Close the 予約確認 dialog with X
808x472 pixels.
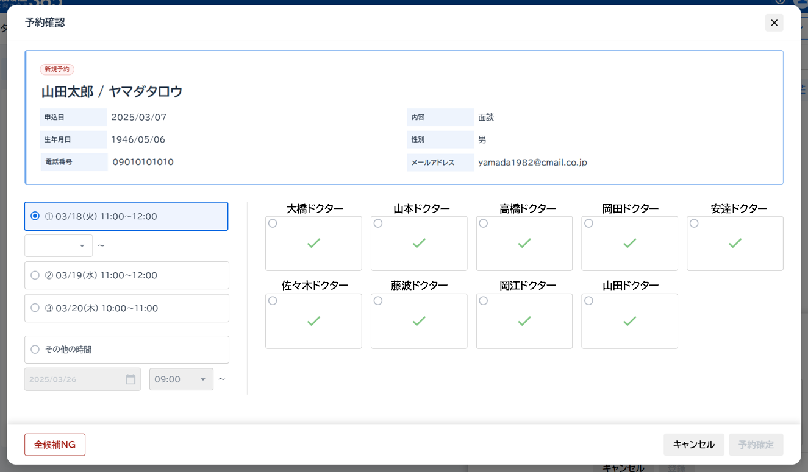774,23
